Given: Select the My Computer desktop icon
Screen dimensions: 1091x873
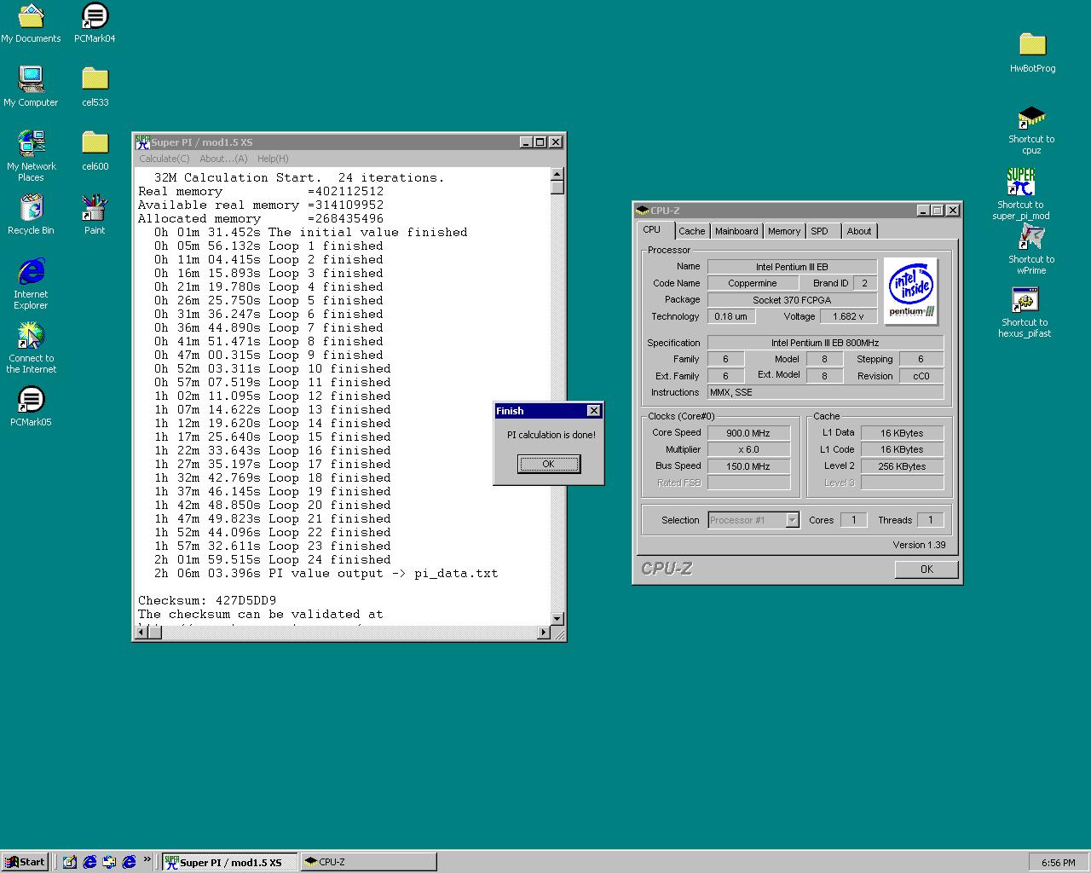Looking at the screenshot, I should pos(31,87).
